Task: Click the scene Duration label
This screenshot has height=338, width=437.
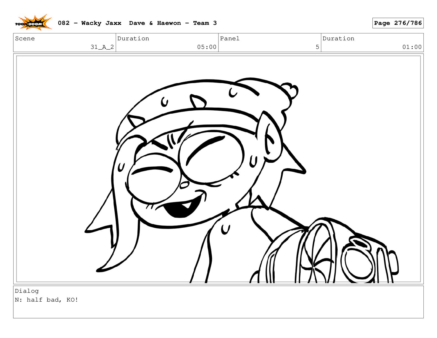Action: click(x=133, y=39)
